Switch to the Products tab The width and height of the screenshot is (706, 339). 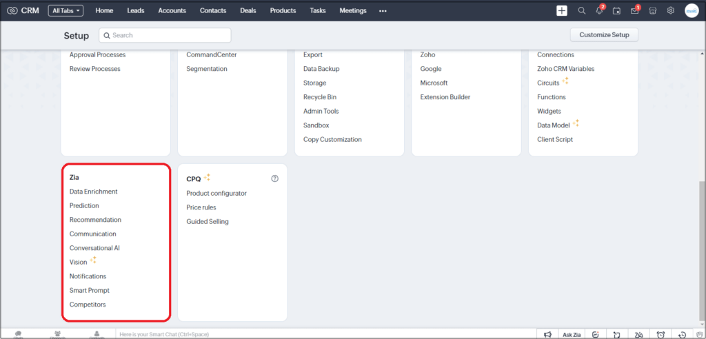click(x=283, y=10)
